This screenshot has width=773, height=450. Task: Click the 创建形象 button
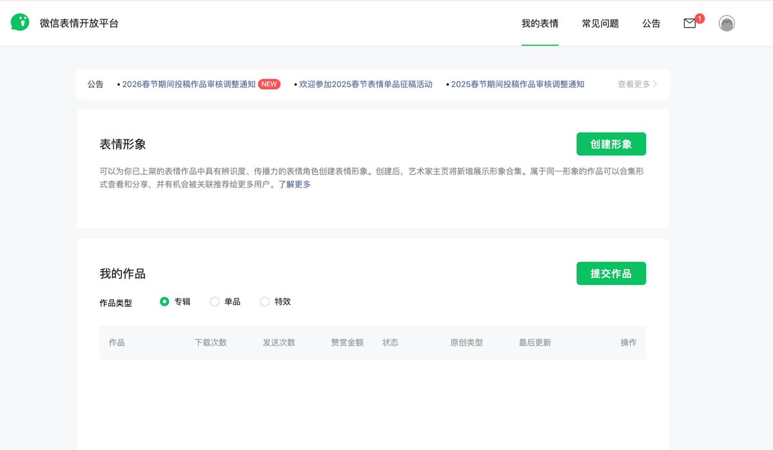(x=611, y=144)
